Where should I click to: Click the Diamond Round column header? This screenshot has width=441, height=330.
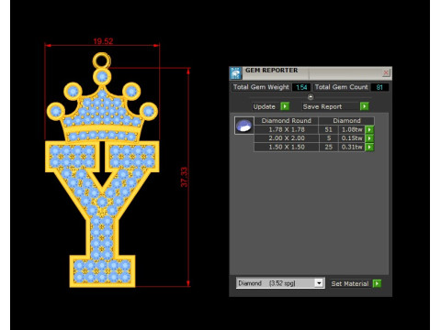(287, 121)
